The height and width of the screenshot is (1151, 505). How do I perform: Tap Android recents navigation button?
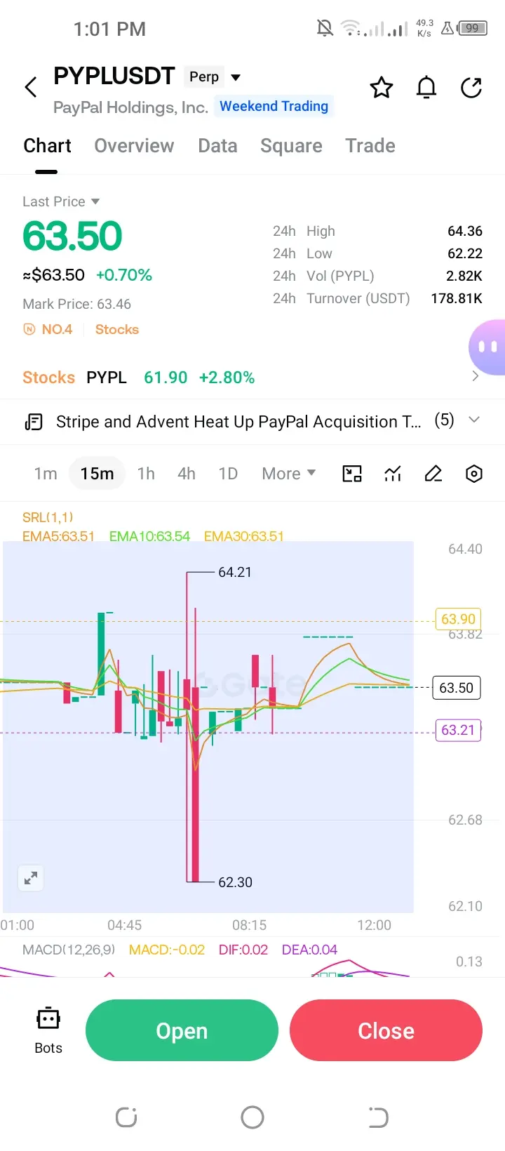pos(126,1117)
